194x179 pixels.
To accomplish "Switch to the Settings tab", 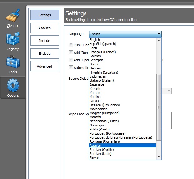I will point(45,15).
